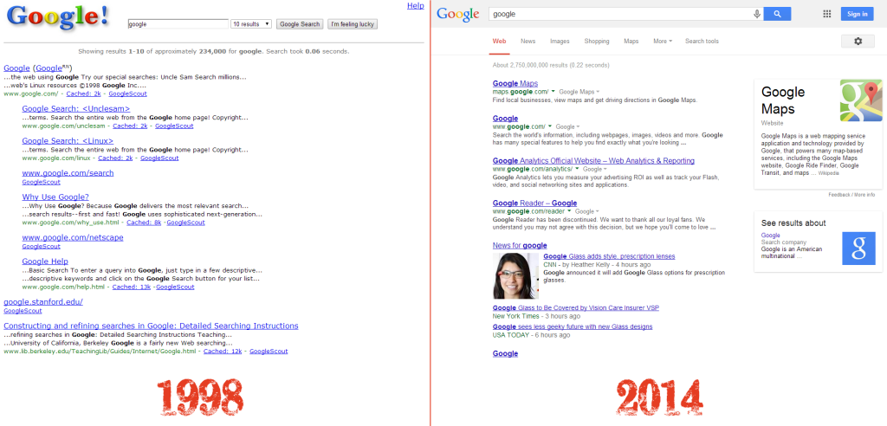Click the Wikipedia source link in Maps panel

click(x=829, y=174)
